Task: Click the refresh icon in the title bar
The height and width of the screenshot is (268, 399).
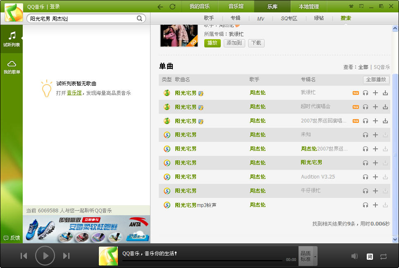Action: pos(172,7)
